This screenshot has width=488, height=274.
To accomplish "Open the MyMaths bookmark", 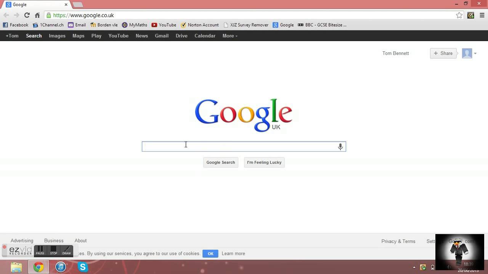I will pos(135,25).
